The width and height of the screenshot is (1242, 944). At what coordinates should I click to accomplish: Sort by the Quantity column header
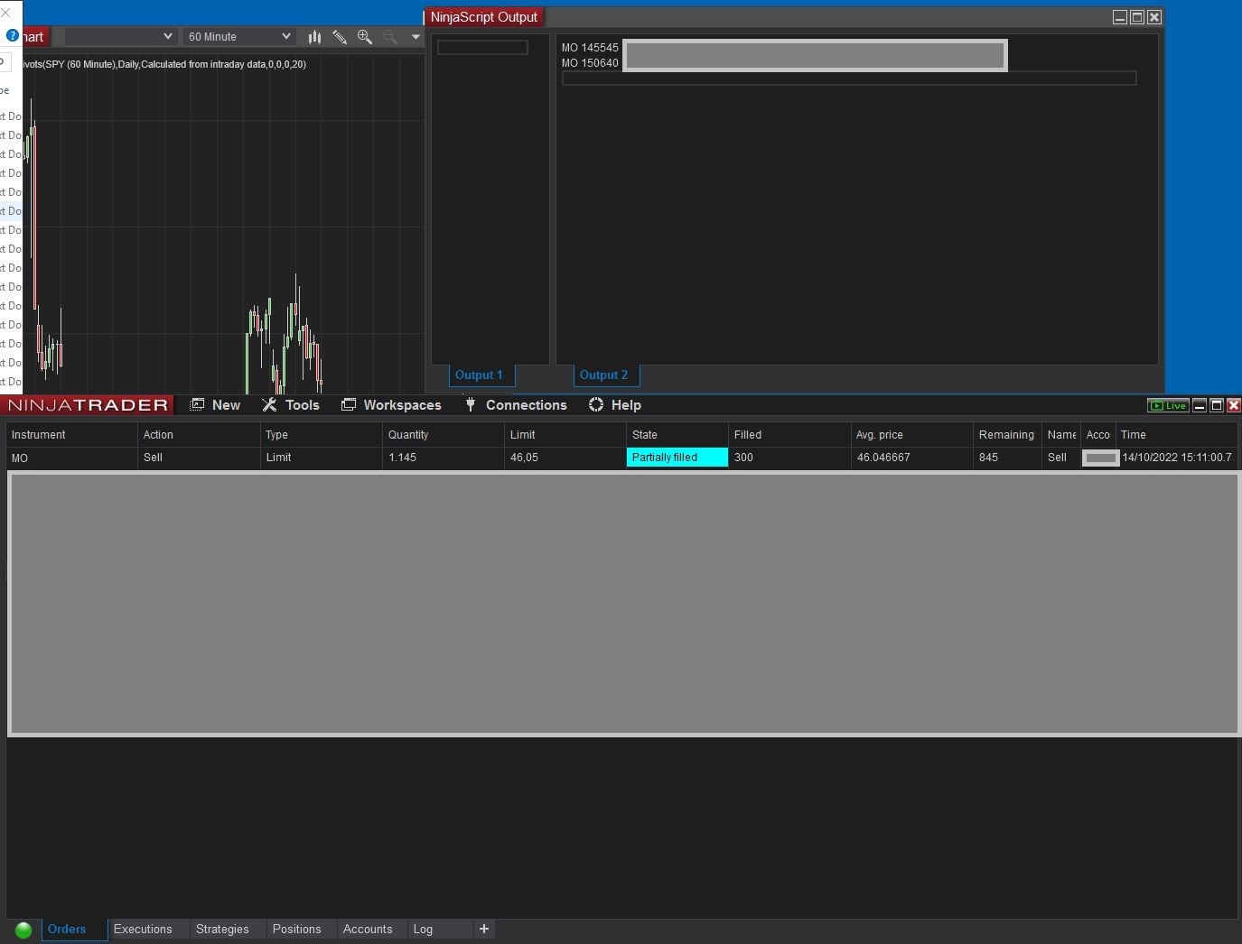click(444, 435)
